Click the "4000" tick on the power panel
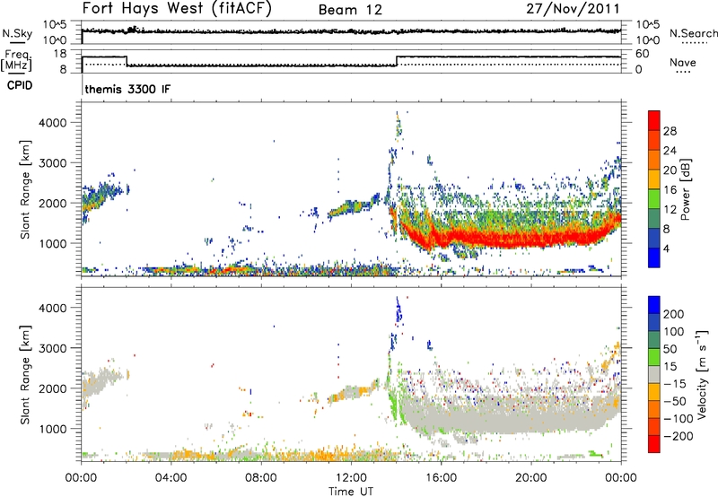718x497 pixels. pos(53,123)
